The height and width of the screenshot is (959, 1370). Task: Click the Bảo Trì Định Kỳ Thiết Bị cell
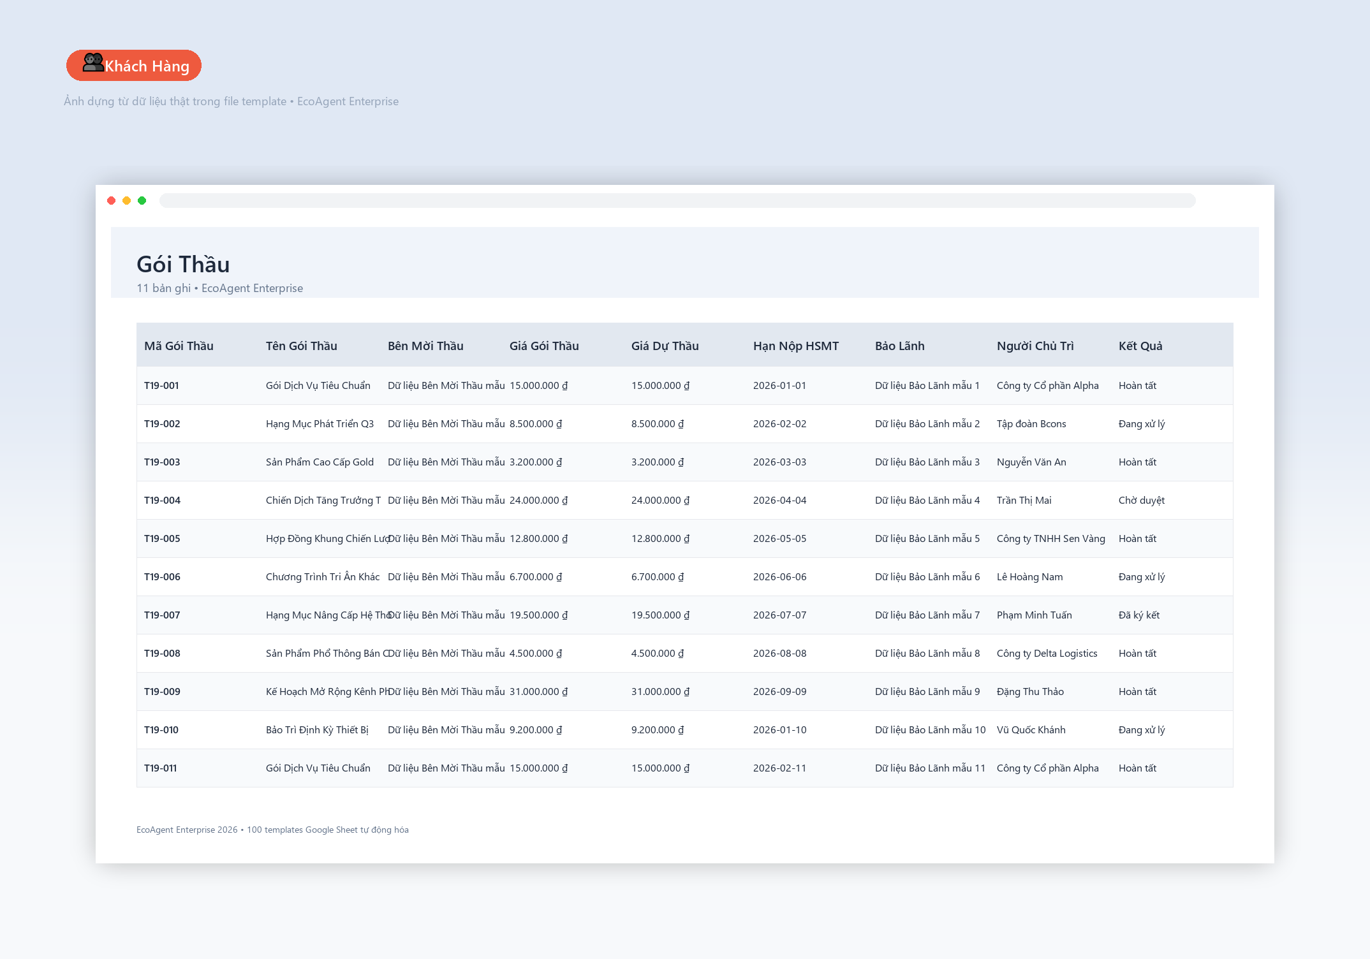point(317,730)
